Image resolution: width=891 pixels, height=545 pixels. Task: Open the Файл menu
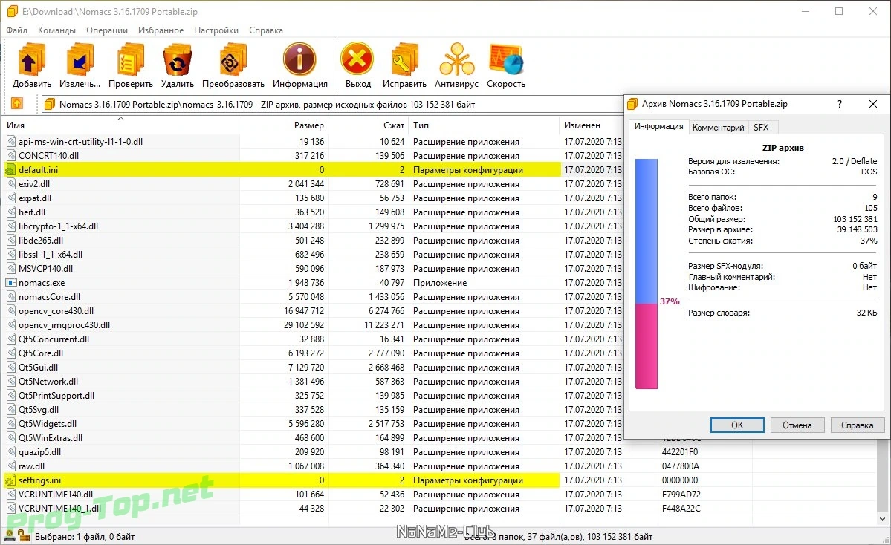coord(16,30)
